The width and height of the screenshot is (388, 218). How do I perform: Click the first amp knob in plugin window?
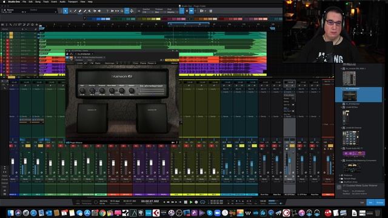click(x=82, y=91)
